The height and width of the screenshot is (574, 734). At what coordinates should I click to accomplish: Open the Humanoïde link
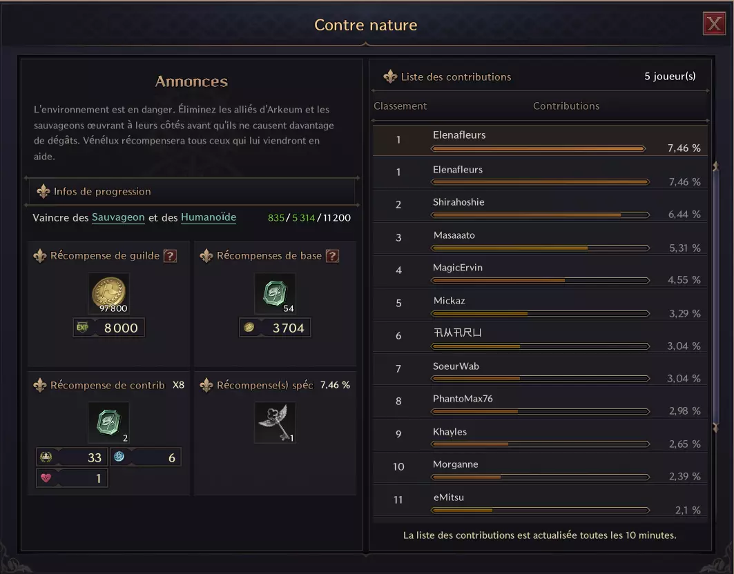coord(208,217)
